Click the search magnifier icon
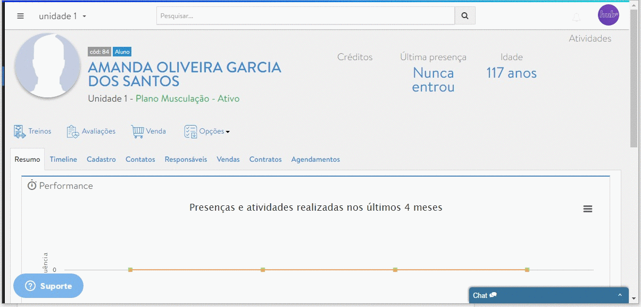The width and height of the screenshot is (641, 307). pos(464,15)
